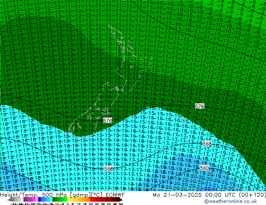
Task: Click the 576 contour label east of New Zealand
Action: click(200, 107)
